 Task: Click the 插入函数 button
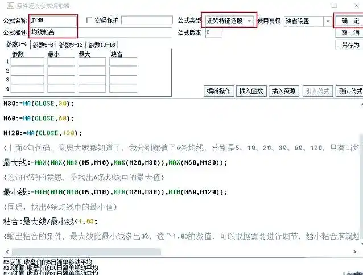pyautogui.click(x=251, y=91)
